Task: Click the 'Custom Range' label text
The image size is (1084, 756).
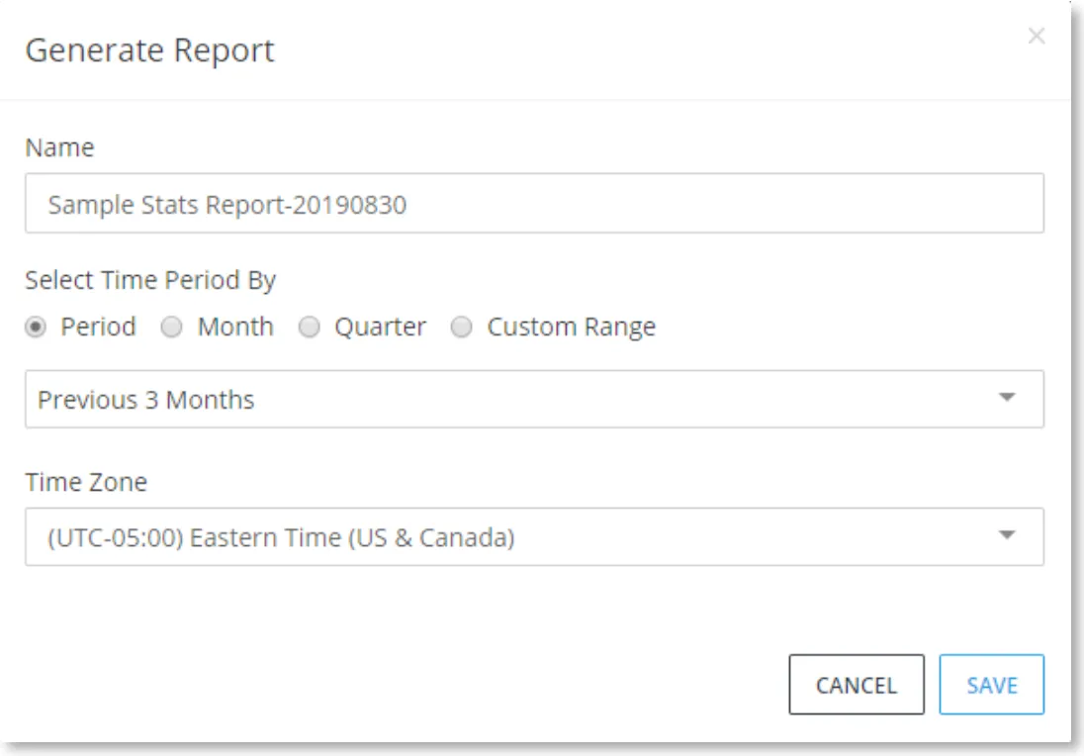Action: (571, 327)
